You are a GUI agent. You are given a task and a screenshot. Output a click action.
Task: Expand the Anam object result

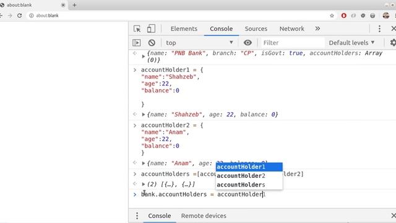tap(143, 164)
